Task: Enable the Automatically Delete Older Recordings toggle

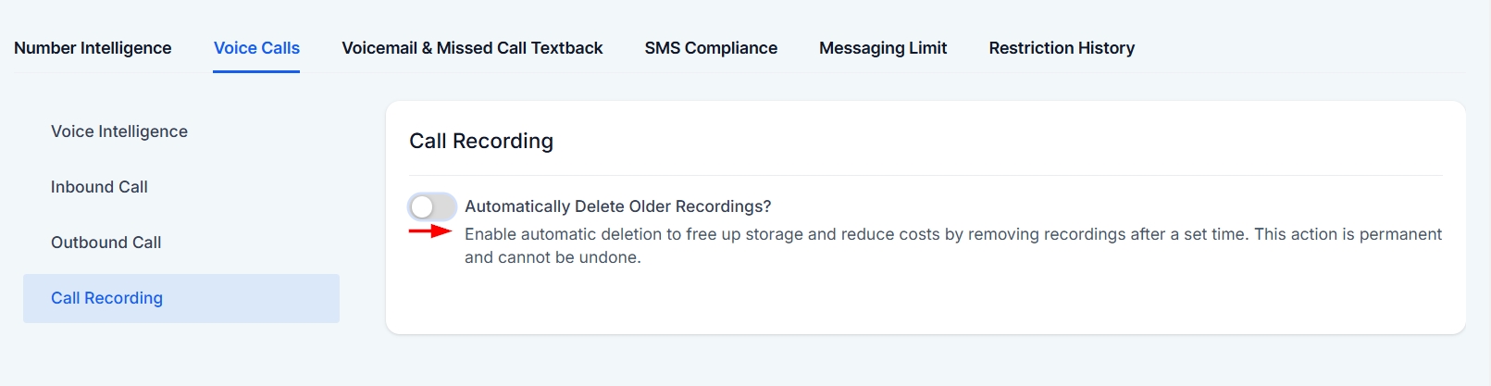Action: pyautogui.click(x=432, y=206)
